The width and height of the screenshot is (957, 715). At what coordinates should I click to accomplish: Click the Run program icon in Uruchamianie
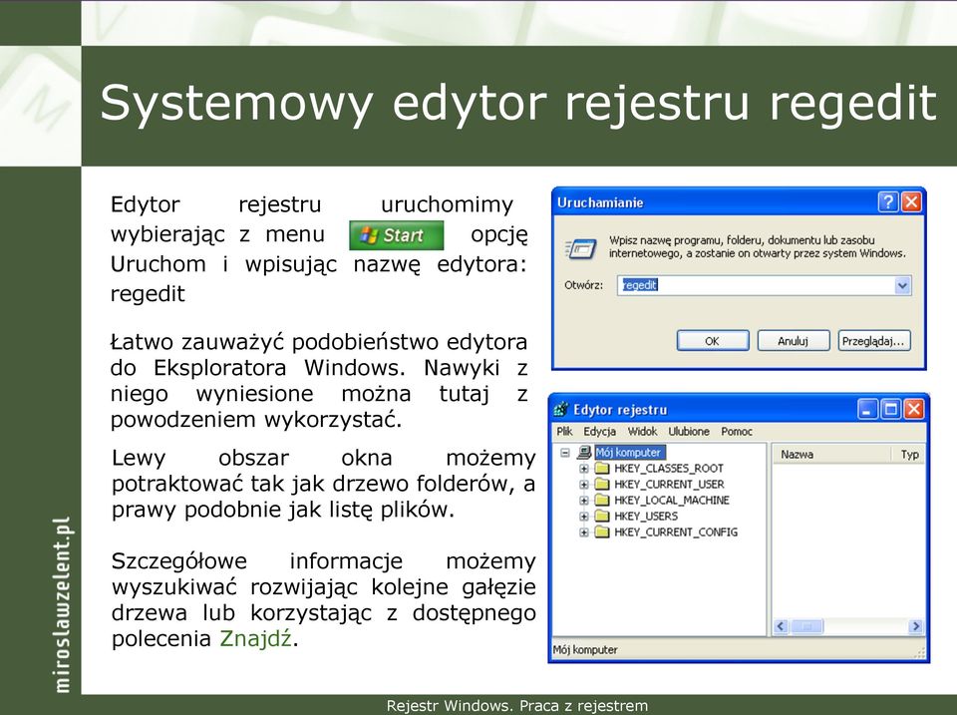click(580, 249)
